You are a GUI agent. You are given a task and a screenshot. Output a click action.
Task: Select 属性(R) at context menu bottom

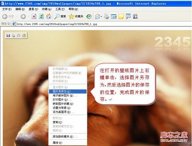[68, 143]
